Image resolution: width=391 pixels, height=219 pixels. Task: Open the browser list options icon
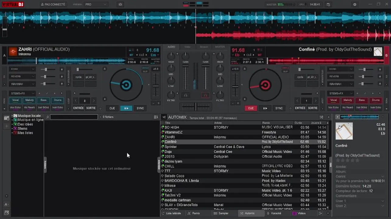point(156,117)
